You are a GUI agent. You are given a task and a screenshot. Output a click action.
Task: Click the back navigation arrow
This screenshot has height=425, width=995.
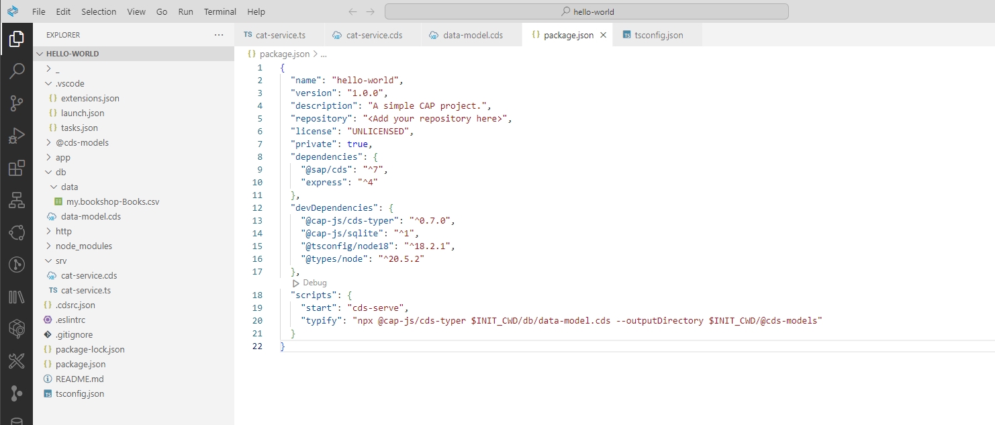click(x=353, y=11)
